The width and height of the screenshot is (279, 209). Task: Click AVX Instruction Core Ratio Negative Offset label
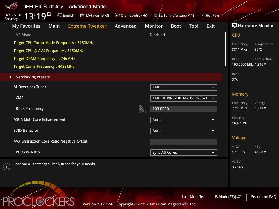point(50,141)
